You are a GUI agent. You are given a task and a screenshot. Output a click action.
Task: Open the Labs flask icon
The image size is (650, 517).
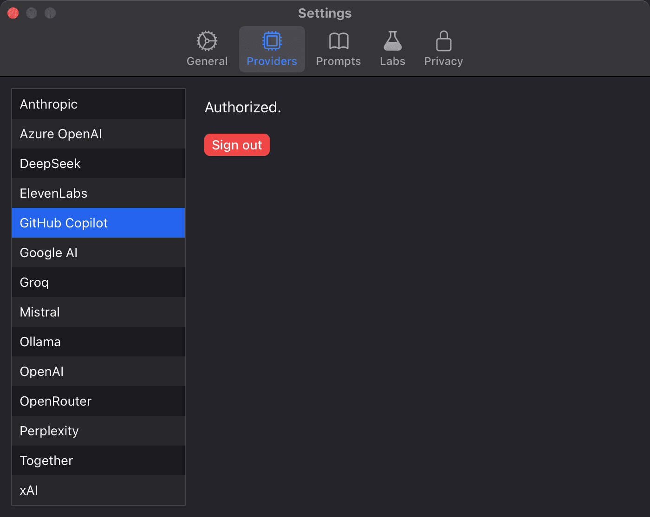(x=392, y=41)
